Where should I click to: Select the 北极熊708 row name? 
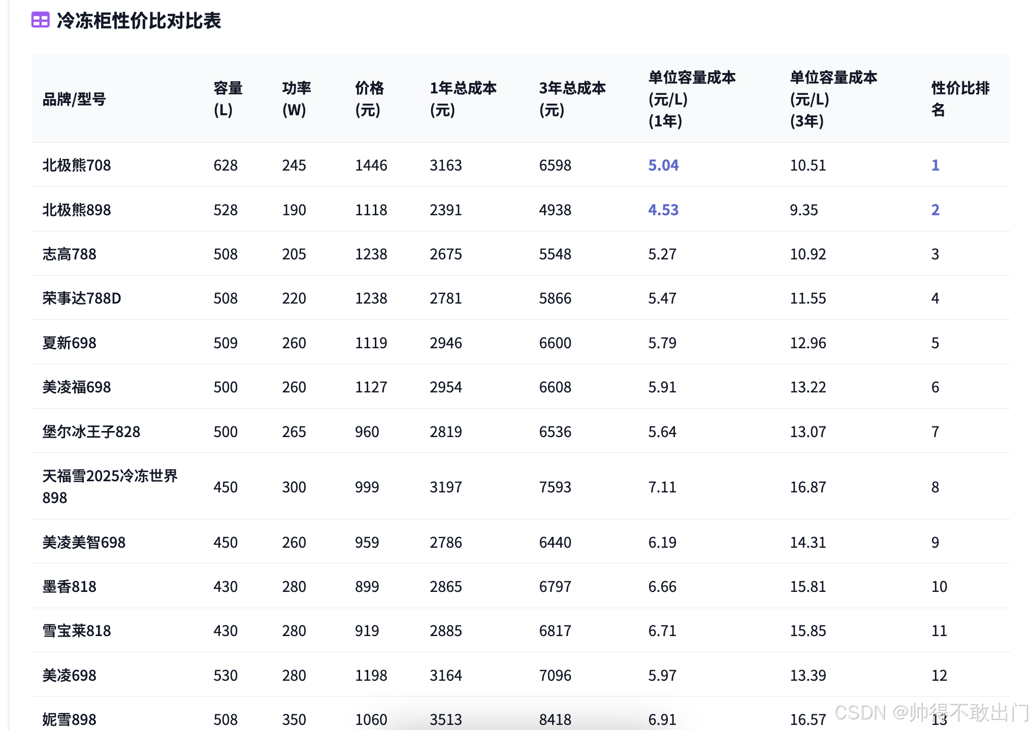[x=77, y=165]
